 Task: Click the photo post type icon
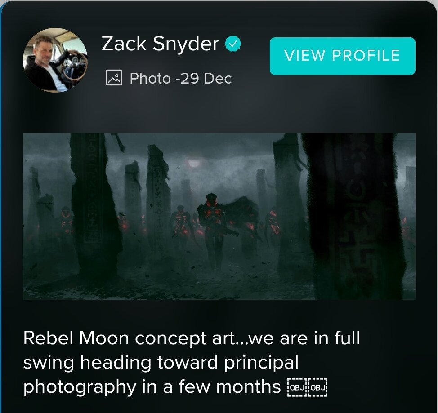tap(114, 78)
